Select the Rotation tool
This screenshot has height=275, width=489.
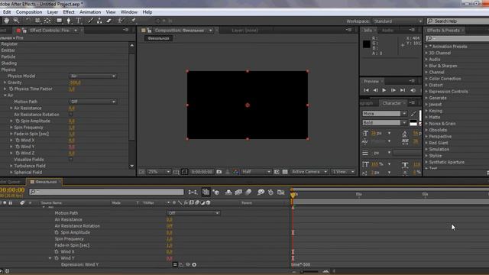coord(28,21)
